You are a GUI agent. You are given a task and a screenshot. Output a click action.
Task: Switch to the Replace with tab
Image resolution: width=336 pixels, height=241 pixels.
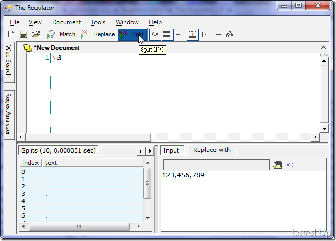[211, 150]
